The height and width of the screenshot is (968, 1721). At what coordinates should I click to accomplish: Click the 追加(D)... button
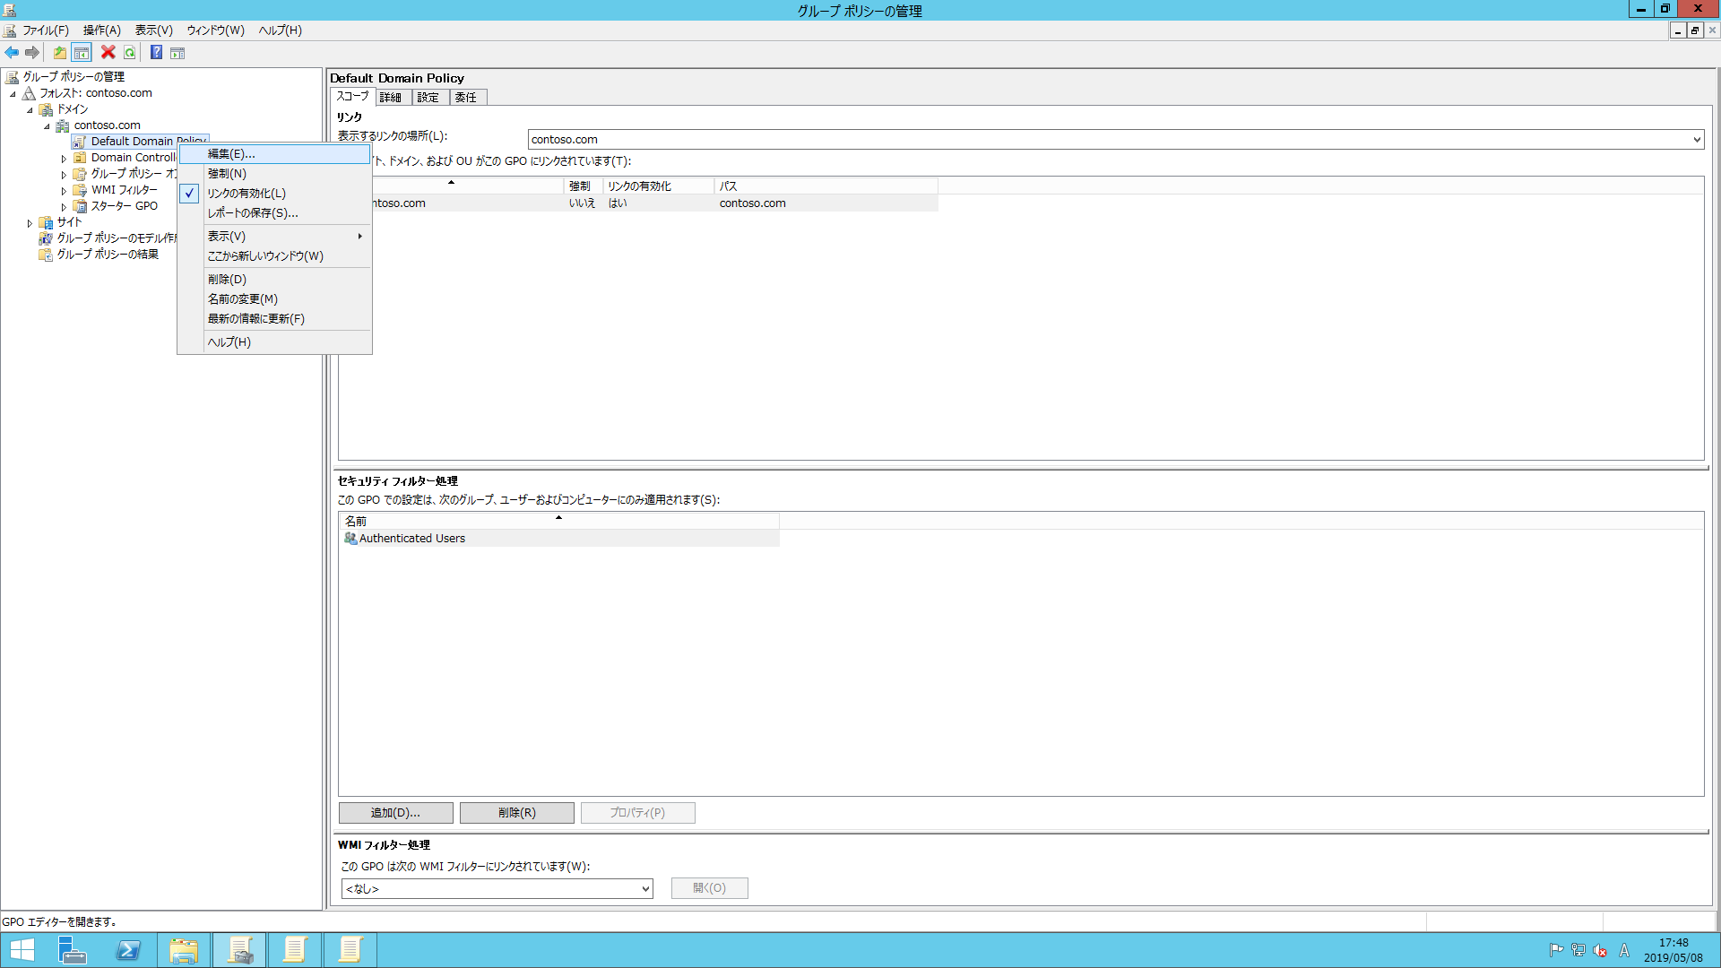(x=395, y=813)
